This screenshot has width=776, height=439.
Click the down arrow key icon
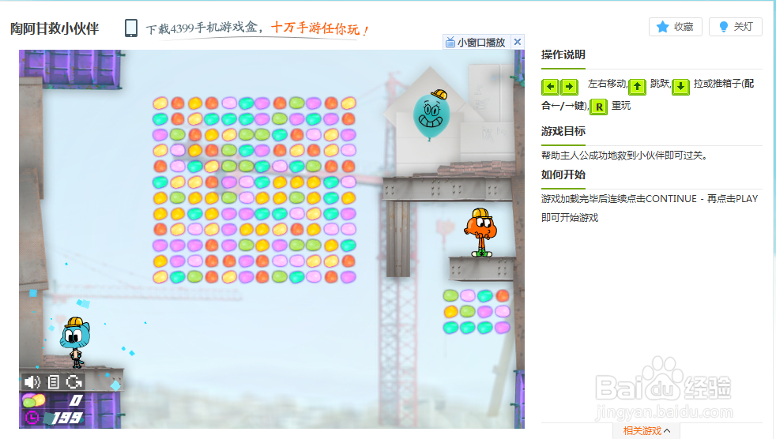pyautogui.click(x=680, y=87)
